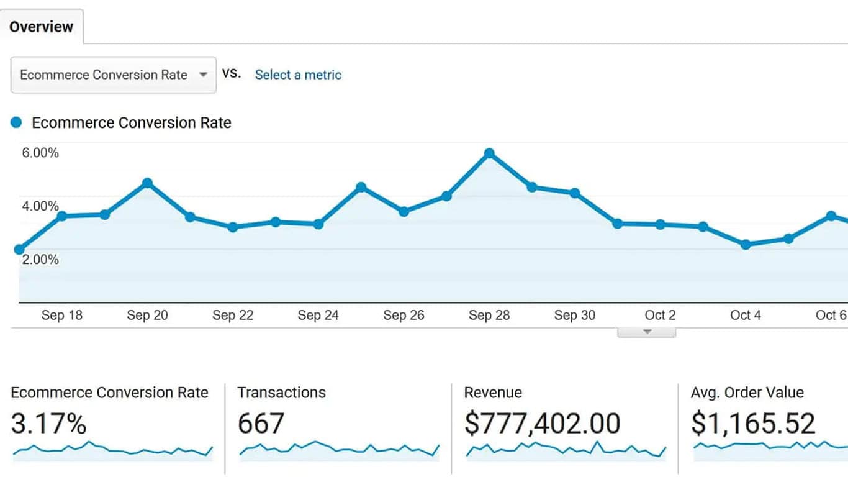Click the dropdown arrow on the metric selector
848x477 pixels.
coord(203,75)
